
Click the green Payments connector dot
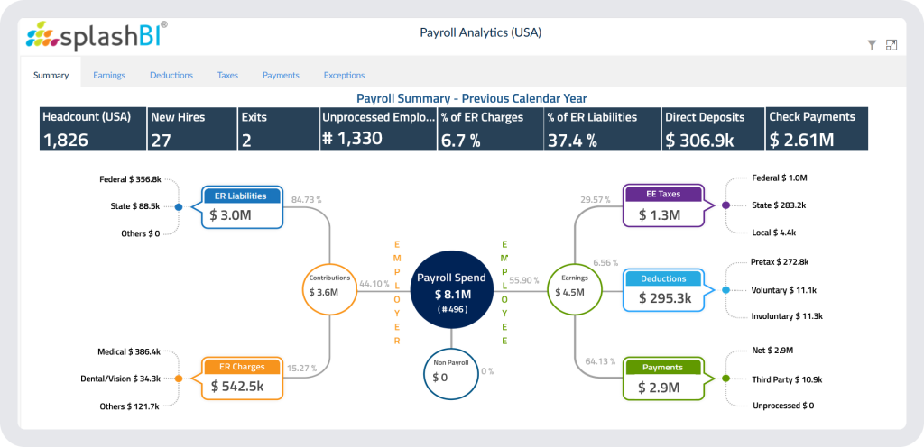coord(725,378)
